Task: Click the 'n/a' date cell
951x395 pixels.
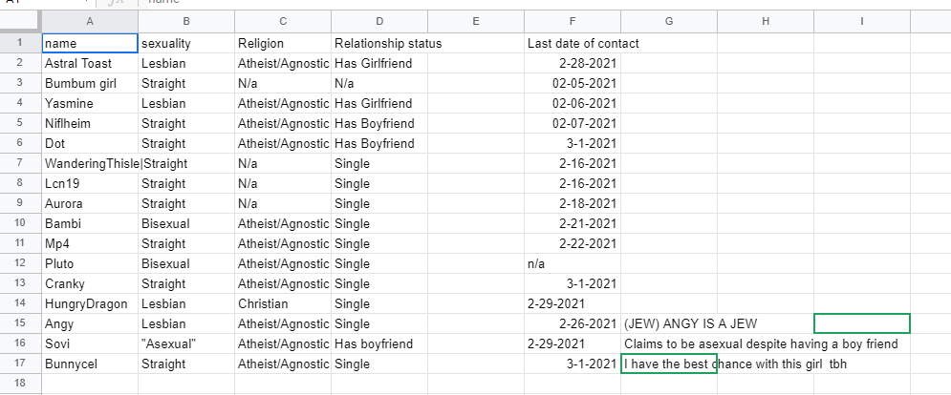Action: pyautogui.click(x=572, y=263)
